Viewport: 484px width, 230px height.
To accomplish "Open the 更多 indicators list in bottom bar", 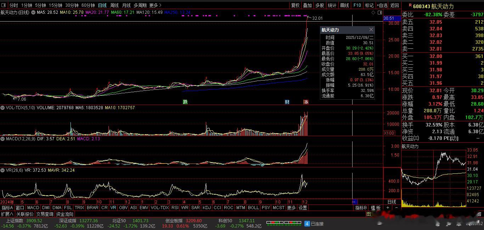I will [x=291, y=208].
